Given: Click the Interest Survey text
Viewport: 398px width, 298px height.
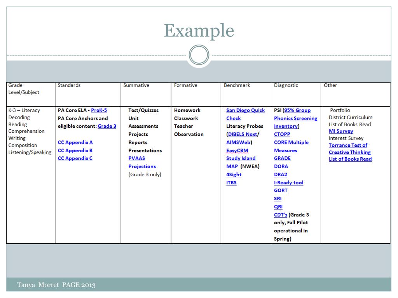Looking at the screenshot, I should tap(346, 139).
